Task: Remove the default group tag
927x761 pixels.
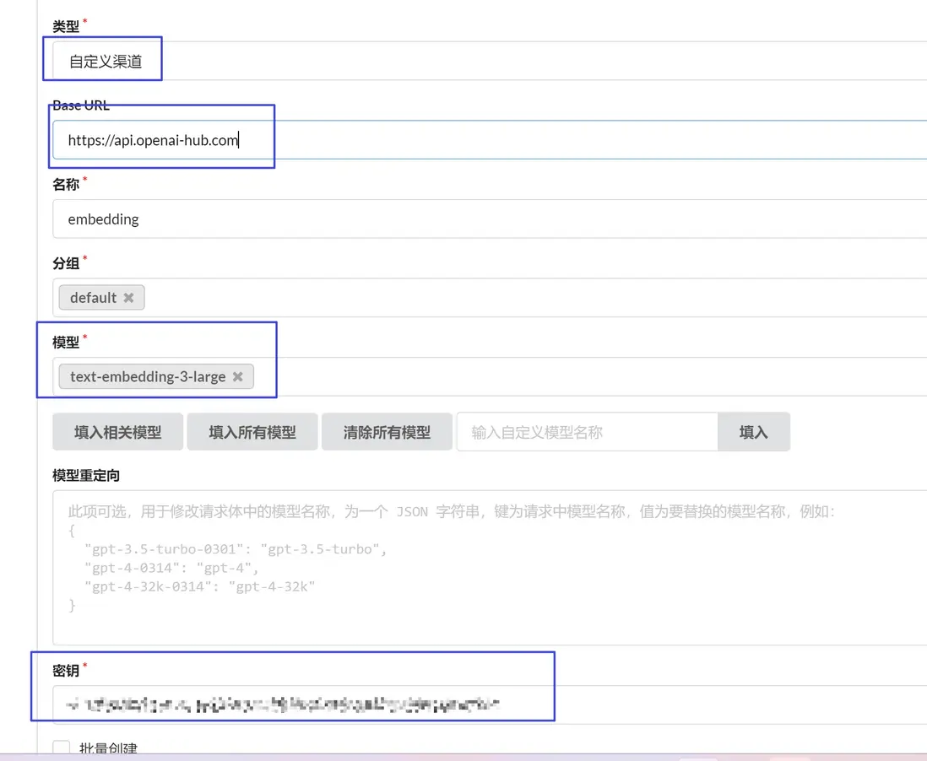Action: [x=128, y=298]
